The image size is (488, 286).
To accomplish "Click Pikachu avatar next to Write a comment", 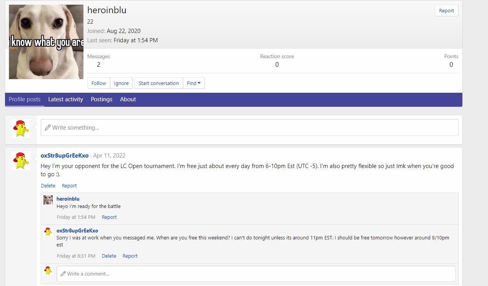I will 48,270.
